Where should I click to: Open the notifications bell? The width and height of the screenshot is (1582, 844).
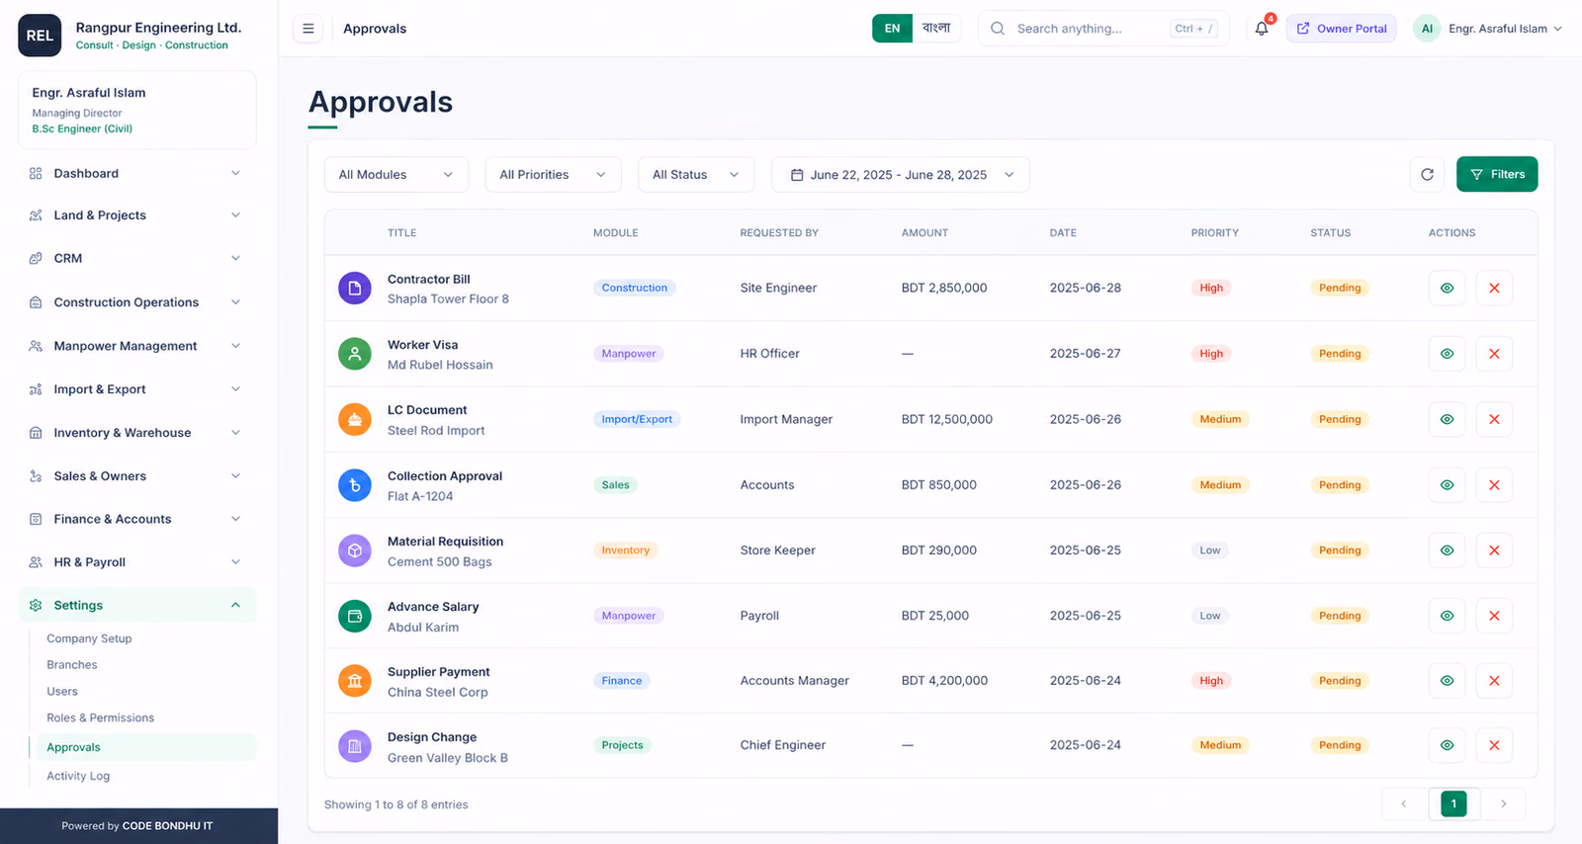tap(1262, 29)
